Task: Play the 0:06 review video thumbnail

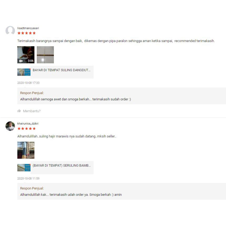Action: [x=26, y=55]
